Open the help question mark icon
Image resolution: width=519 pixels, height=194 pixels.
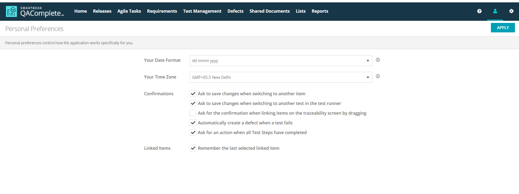click(479, 11)
